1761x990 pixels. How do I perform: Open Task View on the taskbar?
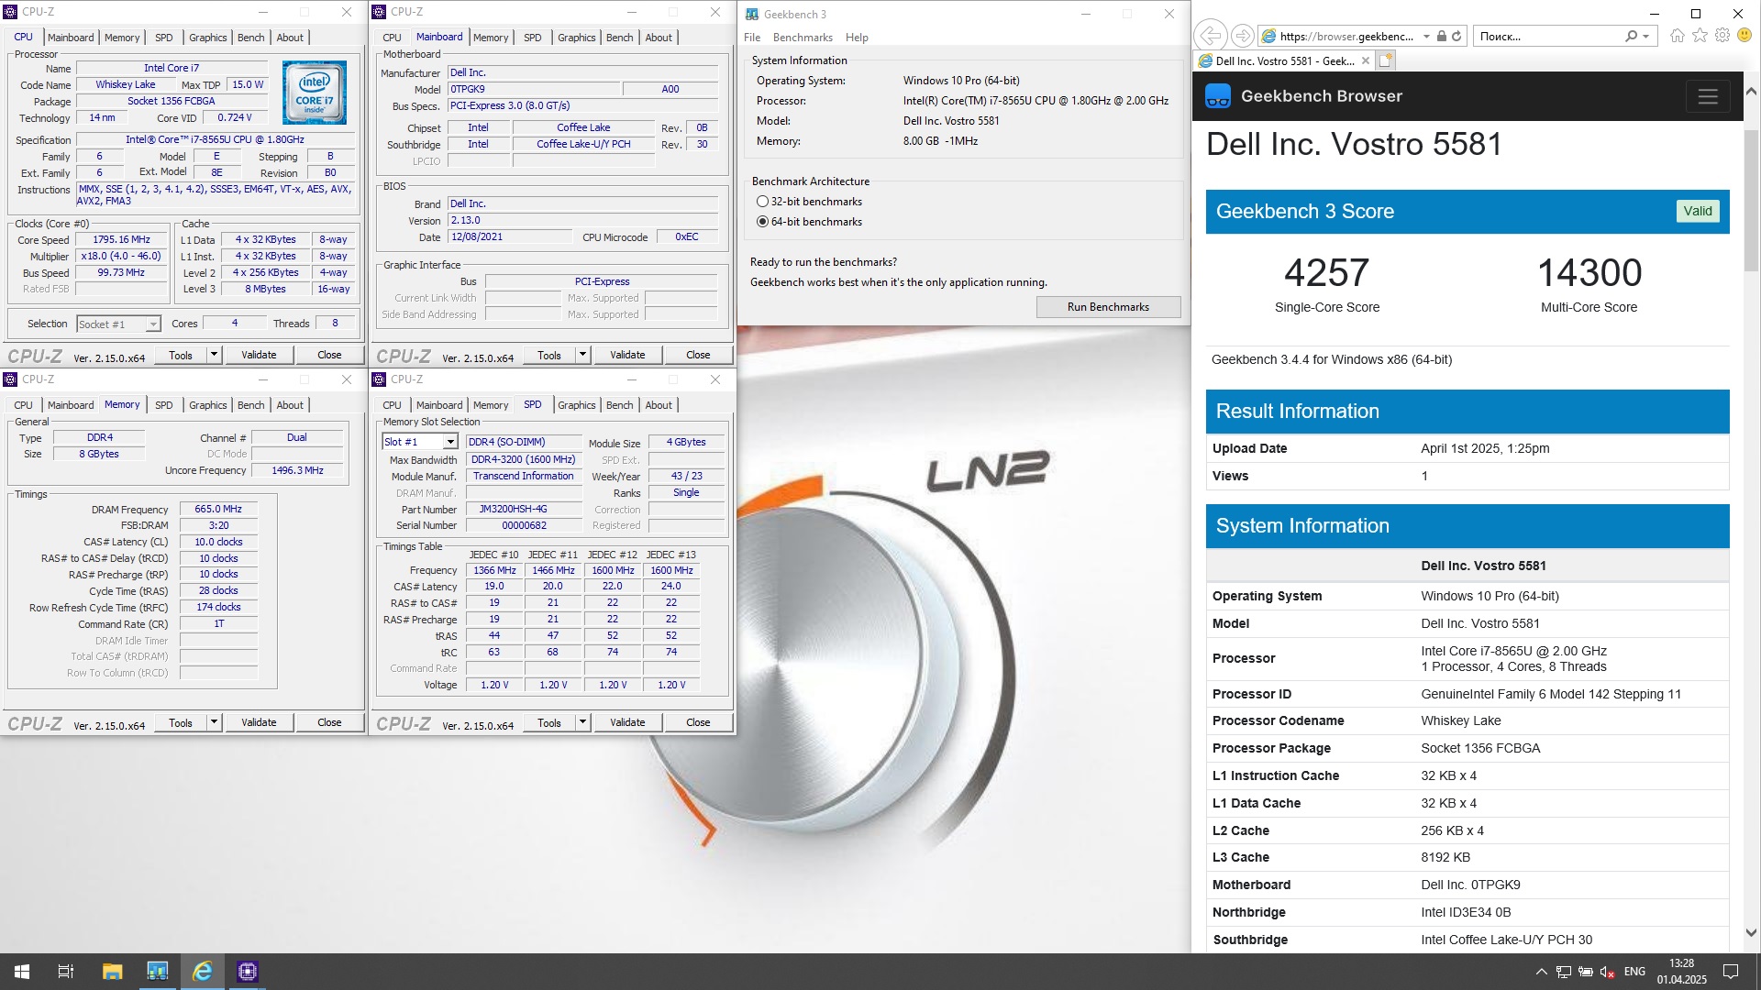[66, 972]
